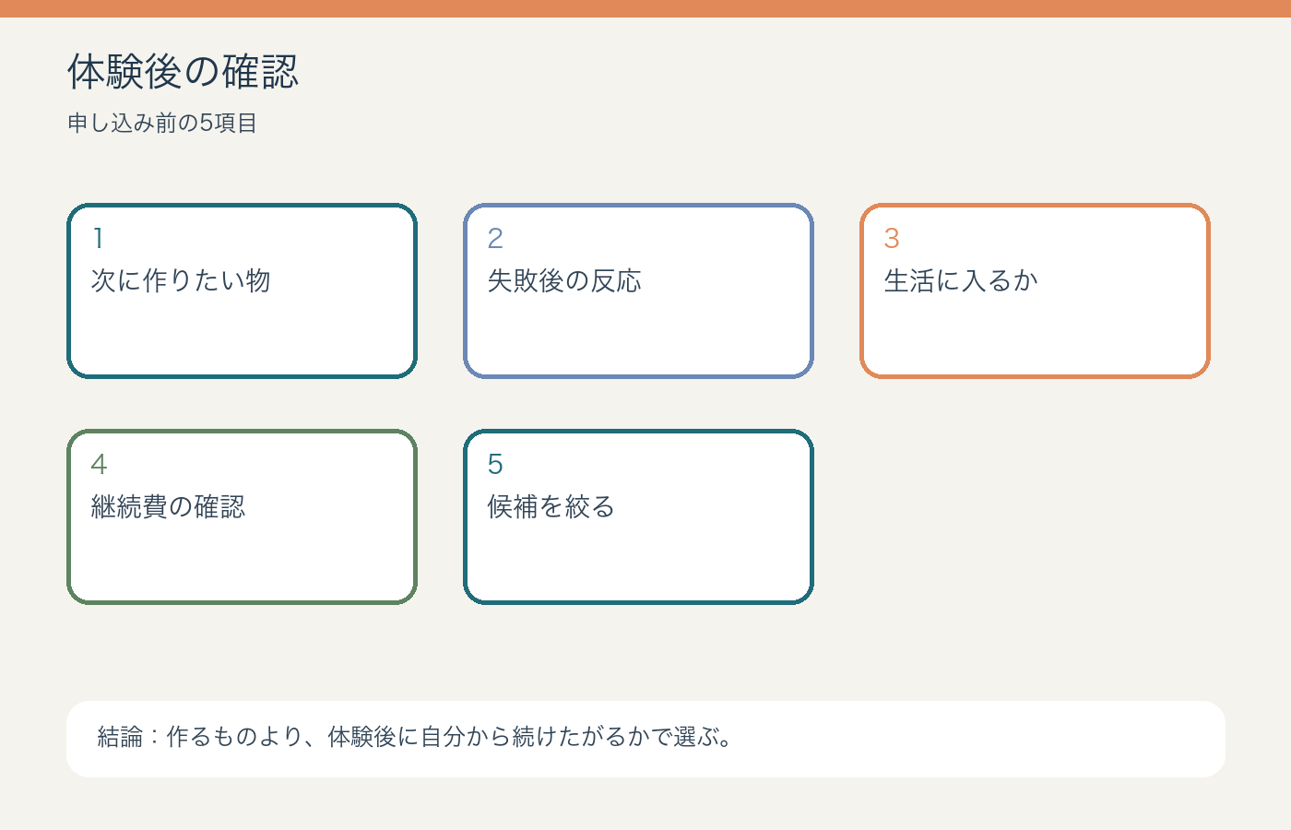Click the number 2 on blue card
Screen dimensions: 1291x830
pos(495,238)
